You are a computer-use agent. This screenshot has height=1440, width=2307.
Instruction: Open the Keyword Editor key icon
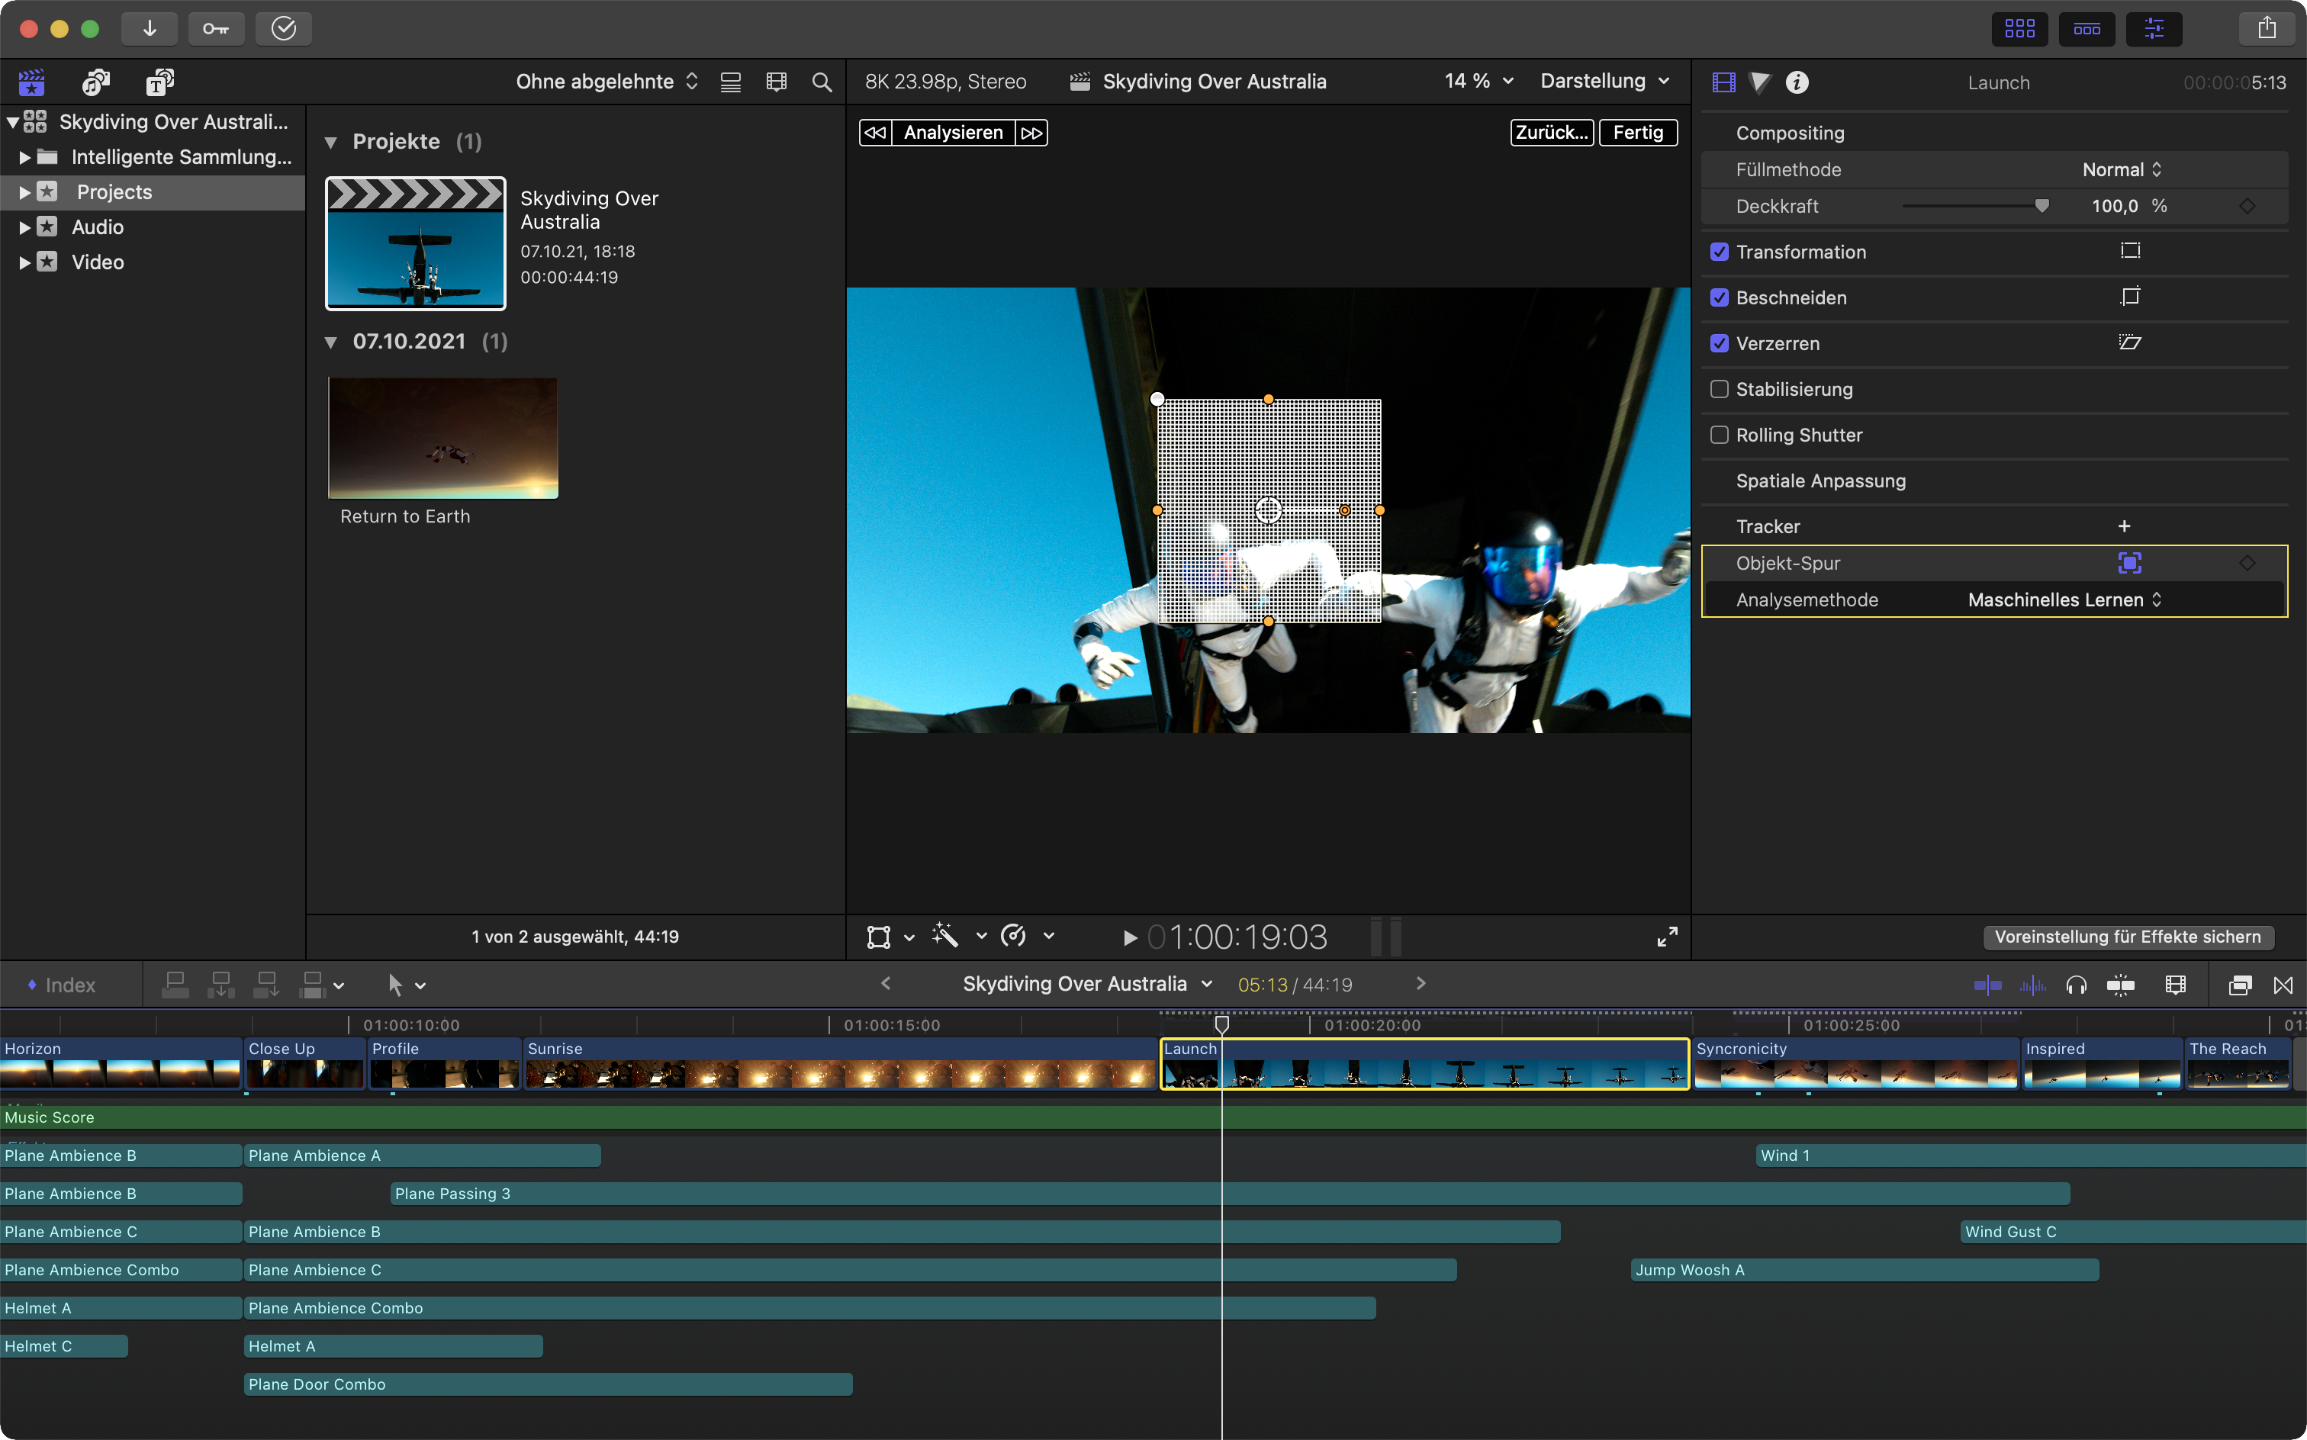pos(216,28)
